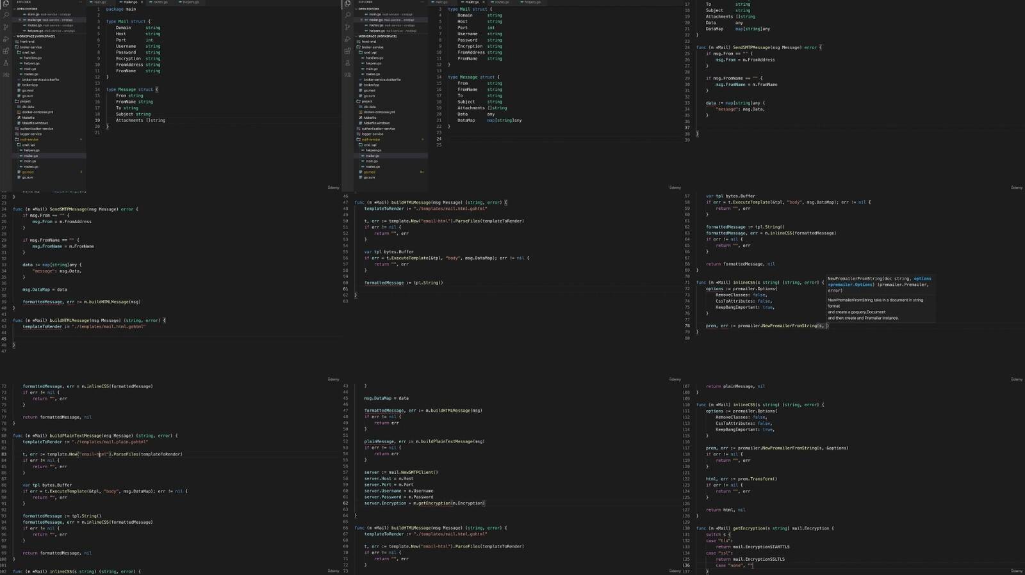This screenshot has width=1025, height=575.
Task: Click Explorer files icon in top-middle window
Action: click(347, 3)
